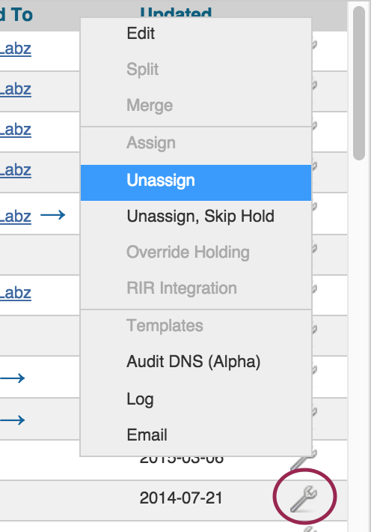This screenshot has width=380, height=532.
Task: Click the vertical scrollbar thumb
Action: click(x=358, y=82)
